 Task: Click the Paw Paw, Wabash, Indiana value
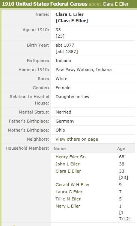pos(83,70)
